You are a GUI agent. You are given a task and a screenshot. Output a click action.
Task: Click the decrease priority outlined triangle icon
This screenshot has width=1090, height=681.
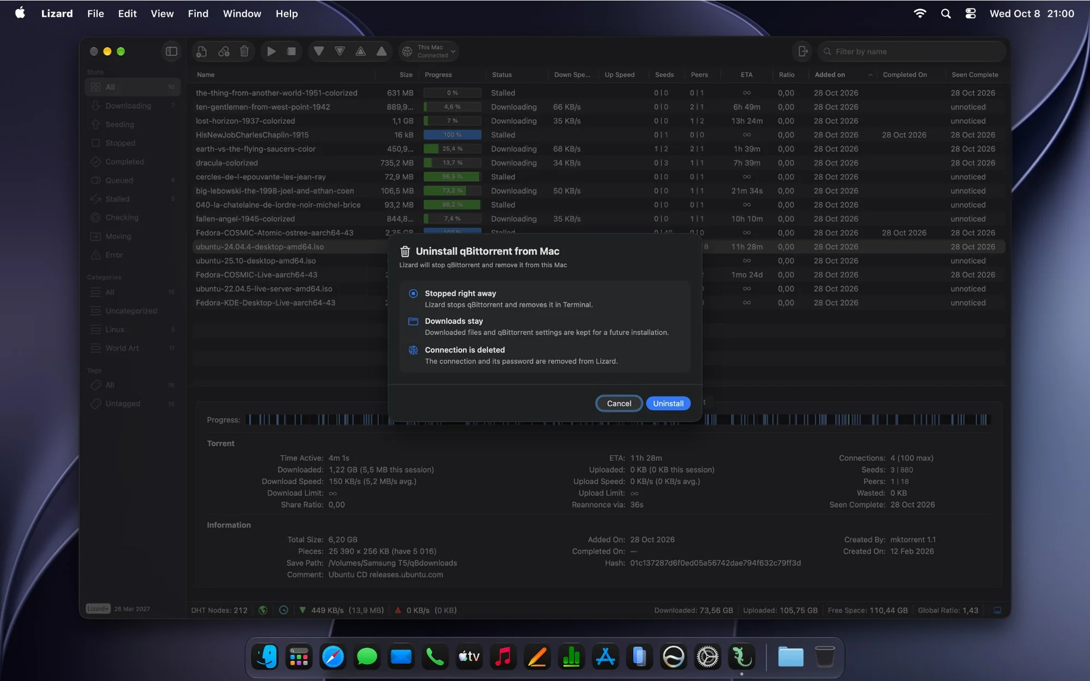pos(340,51)
